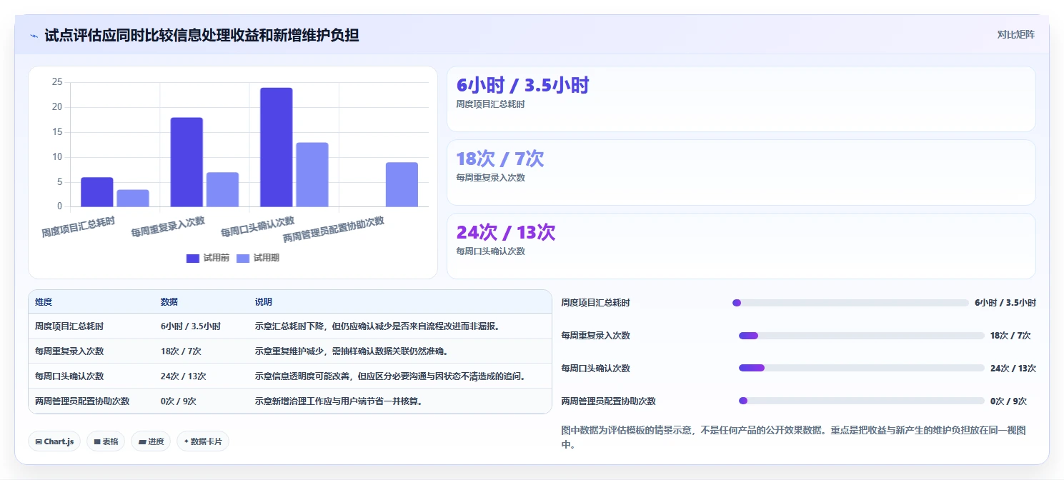The height and width of the screenshot is (480, 1064).
Task: Click the 每周重复录入次数 progress bar
Action: pyautogui.click(x=862, y=336)
